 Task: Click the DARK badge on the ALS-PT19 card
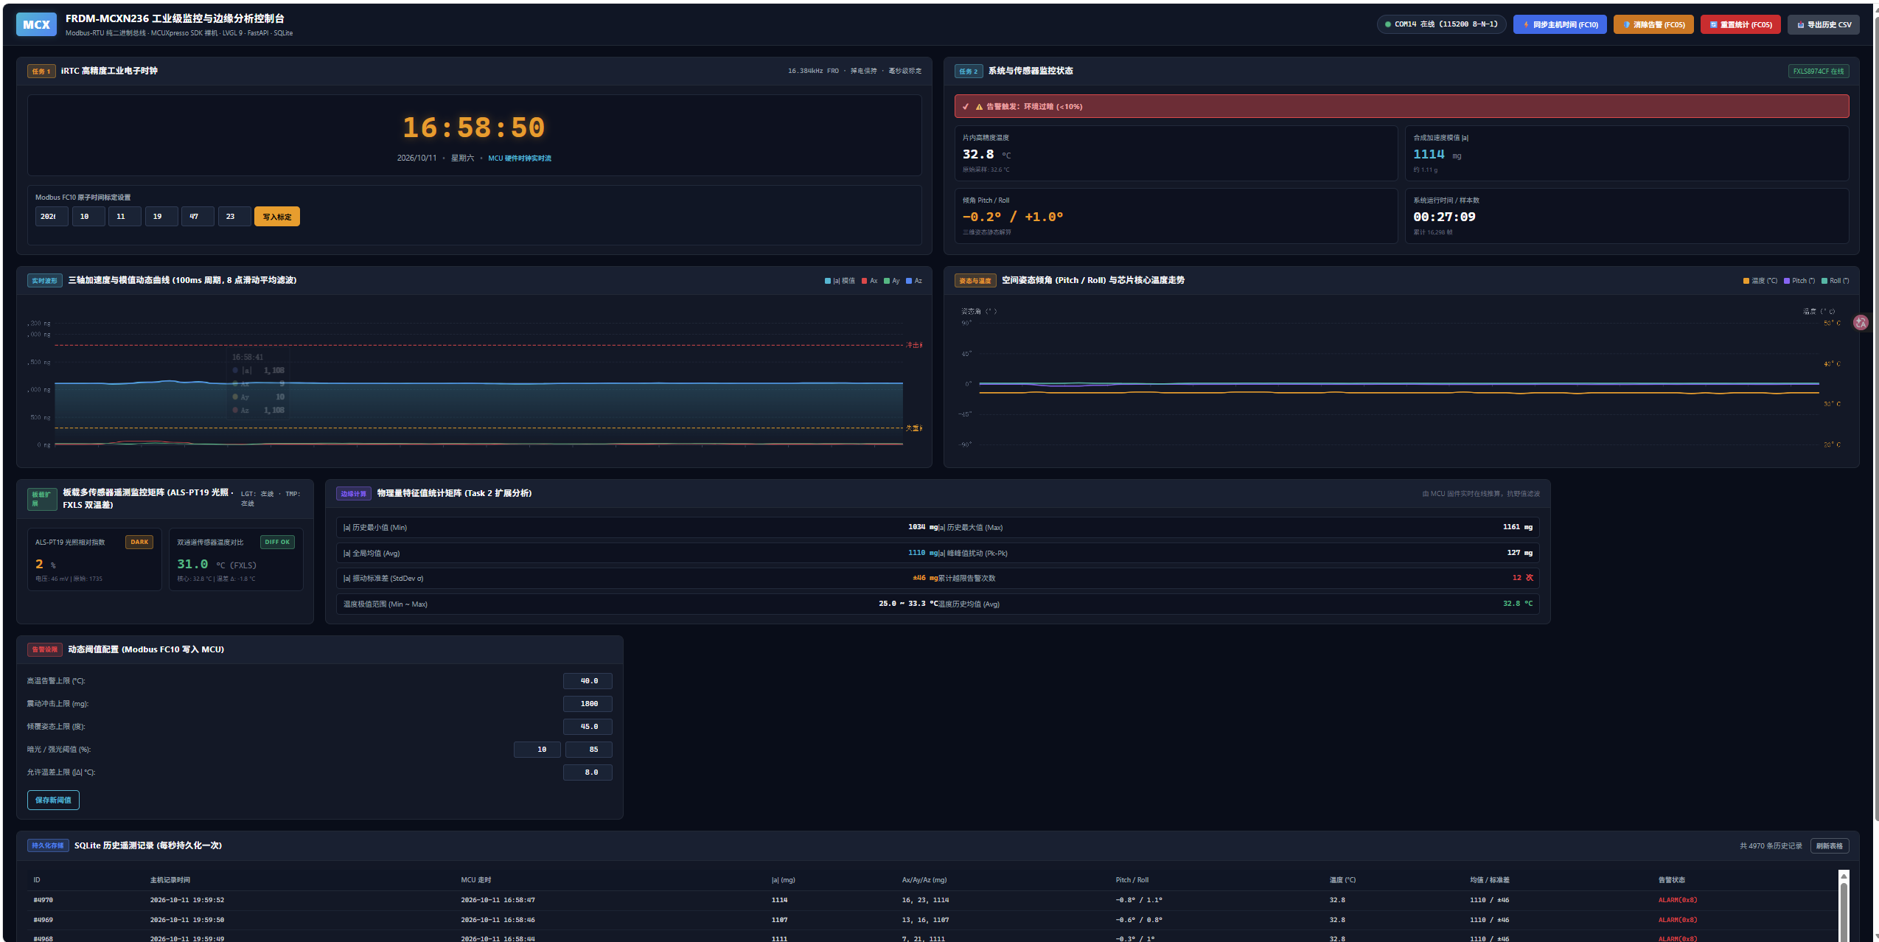[139, 542]
